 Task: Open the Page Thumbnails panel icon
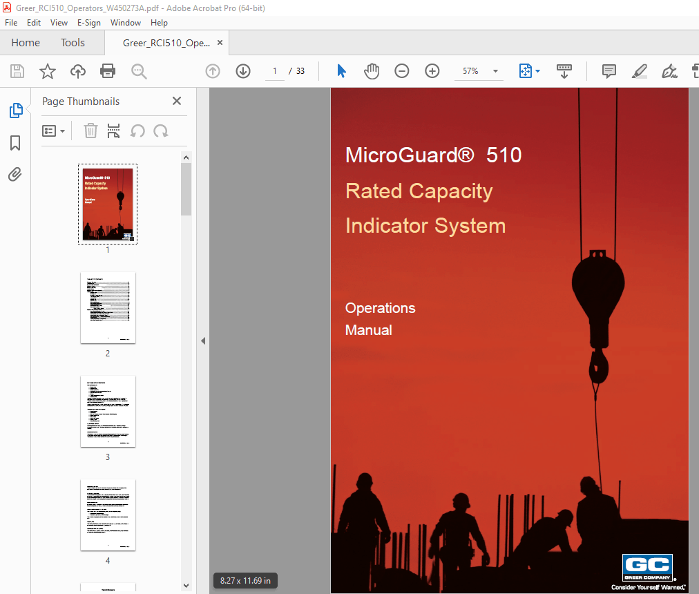click(15, 110)
